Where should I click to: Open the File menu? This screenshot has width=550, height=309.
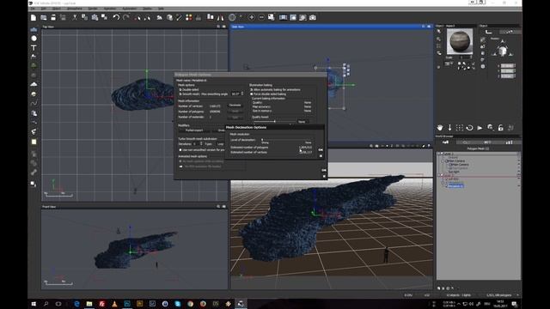tap(33, 9)
